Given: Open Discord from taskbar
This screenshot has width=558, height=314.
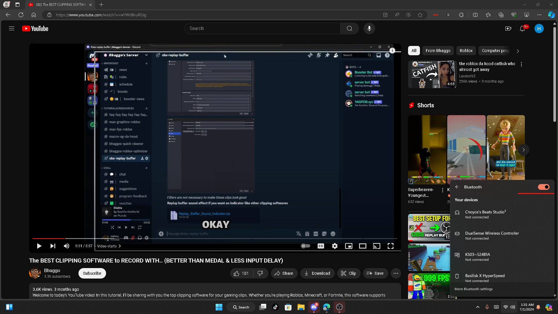Looking at the screenshot, I should click(314, 307).
